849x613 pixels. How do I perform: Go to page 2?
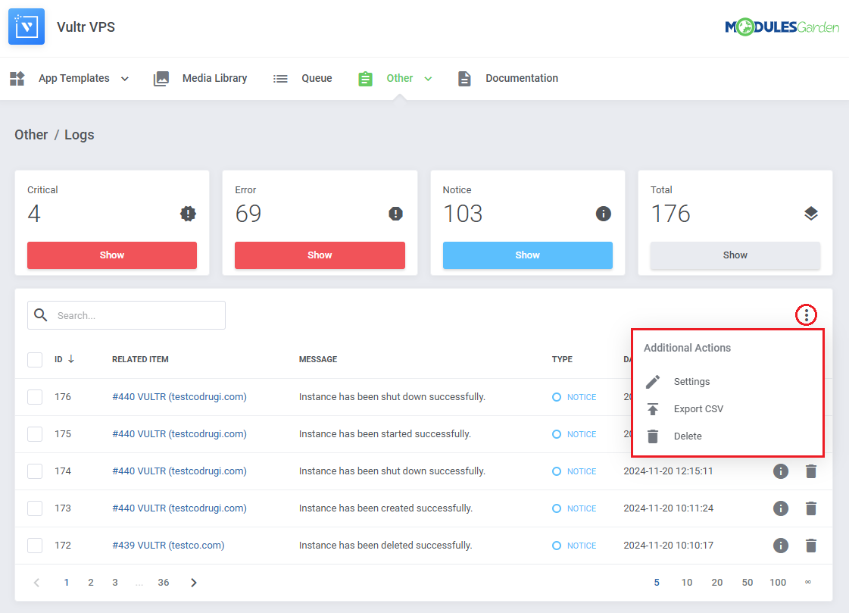90,583
